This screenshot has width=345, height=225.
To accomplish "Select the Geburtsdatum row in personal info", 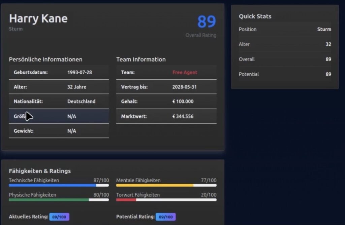I will 59,72.
